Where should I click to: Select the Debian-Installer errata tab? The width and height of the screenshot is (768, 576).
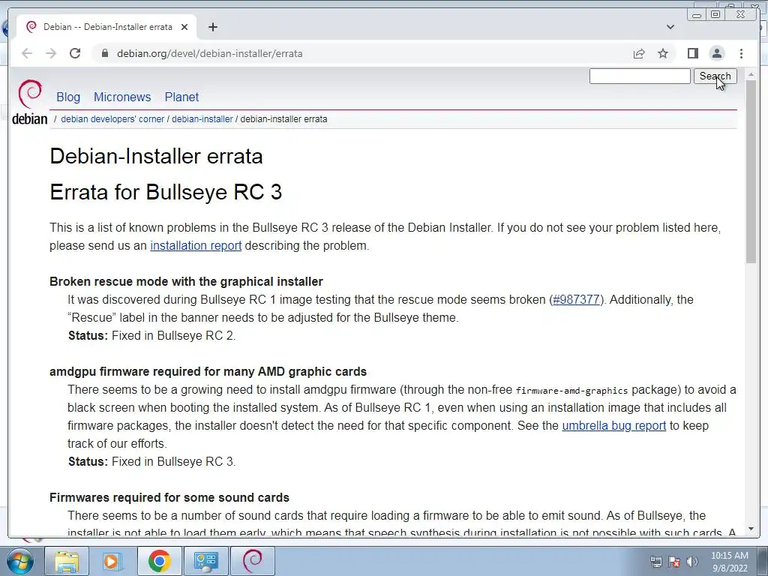click(x=107, y=27)
